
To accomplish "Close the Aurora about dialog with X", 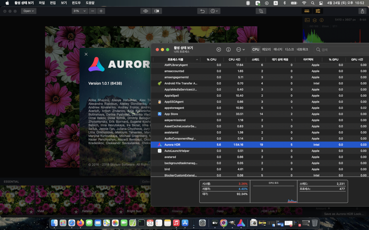I will click(x=86, y=54).
